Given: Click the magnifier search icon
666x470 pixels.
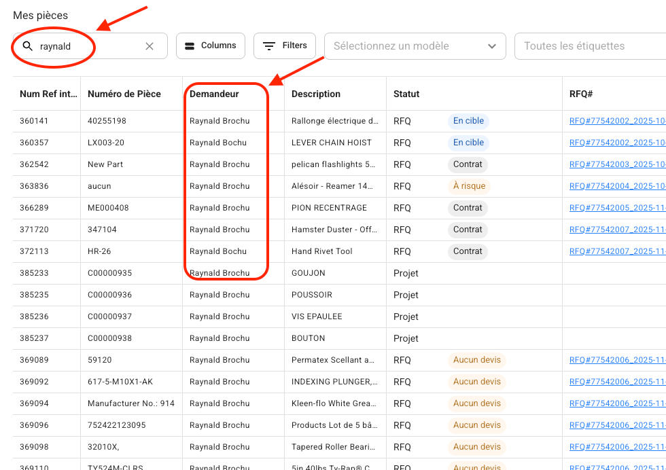Looking at the screenshot, I should point(28,46).
